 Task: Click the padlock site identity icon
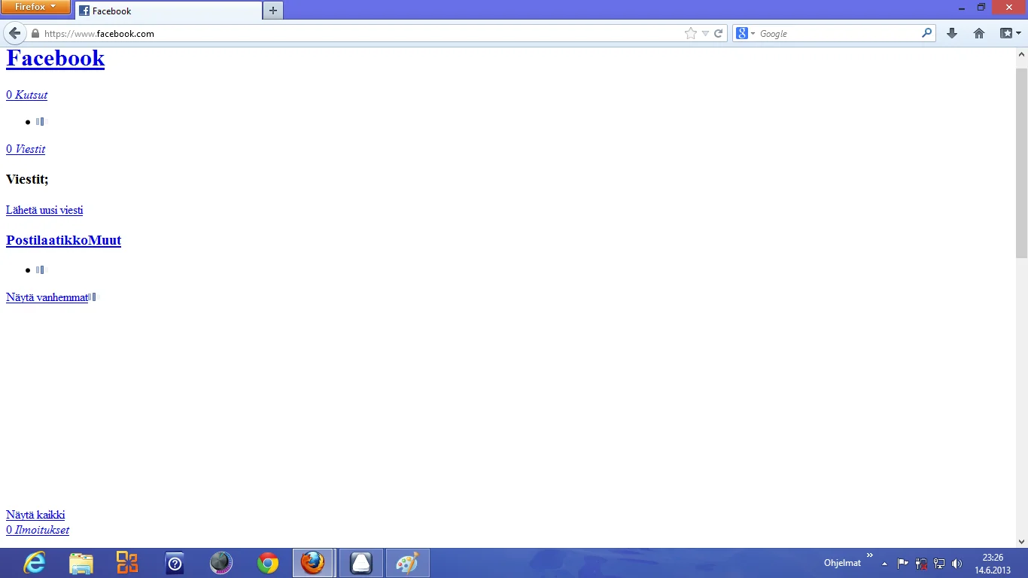click(35, 34)
